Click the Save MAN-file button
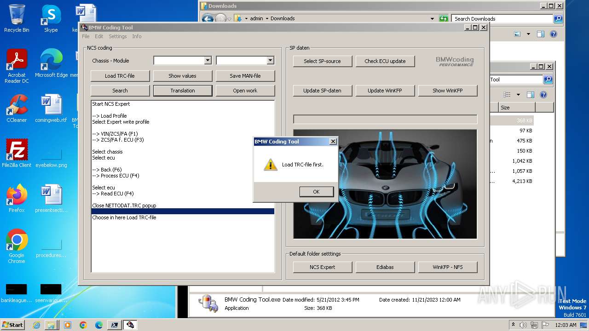Image resolution: width=589 pixels, height=331 pixels. click(x=245, y=76)
